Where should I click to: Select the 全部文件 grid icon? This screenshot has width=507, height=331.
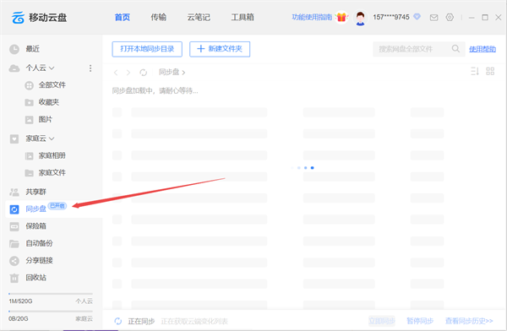[x=29, y=85]
